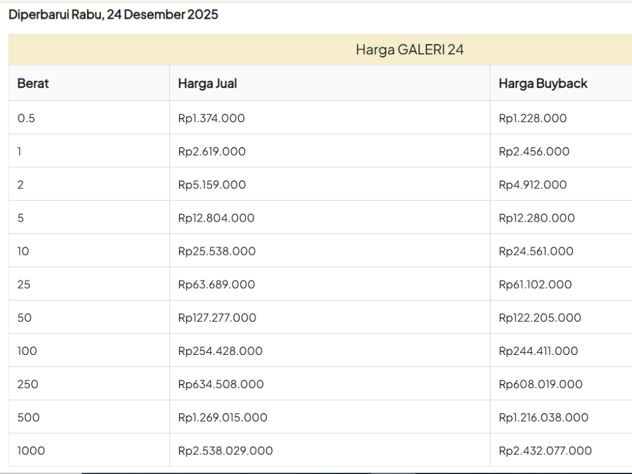Click the weight cell showing 25

(x=24, y=285)
